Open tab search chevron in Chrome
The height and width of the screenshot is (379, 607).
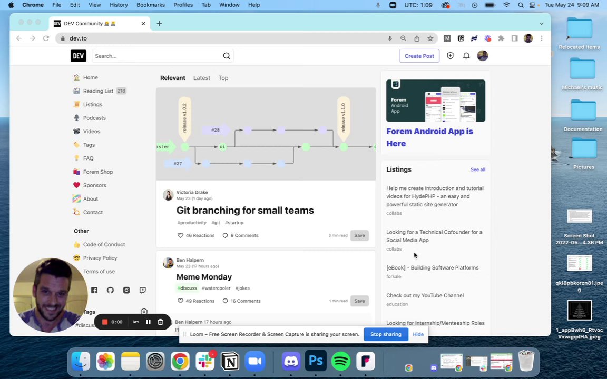click(542, 24)
